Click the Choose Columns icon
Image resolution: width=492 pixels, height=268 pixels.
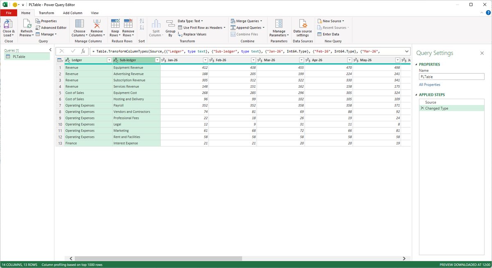coord(80,24)
